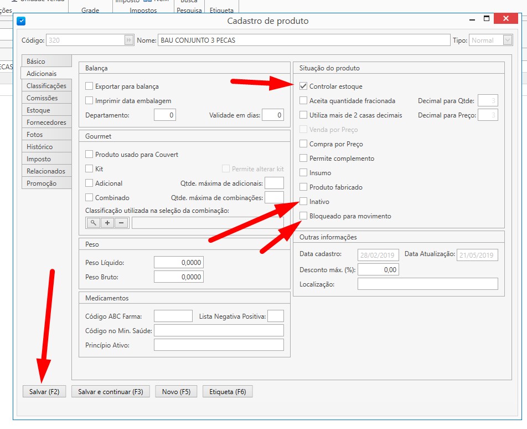Screen dimensions: 527x429
Task: Click Salvar e continuar (F3) button
Action: tap(111, 392)
